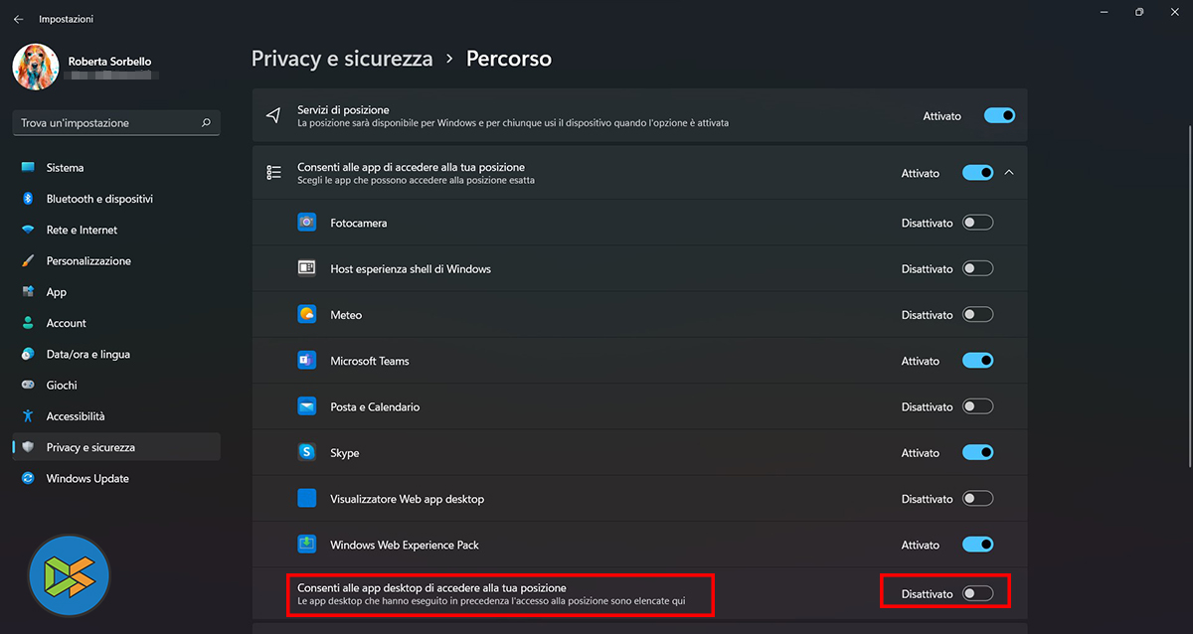Image resolution: width=1193 pixels, height=634 pixels.
Task: Click Consenti alle app desktop di accedere text
Action: click(431, 588)
